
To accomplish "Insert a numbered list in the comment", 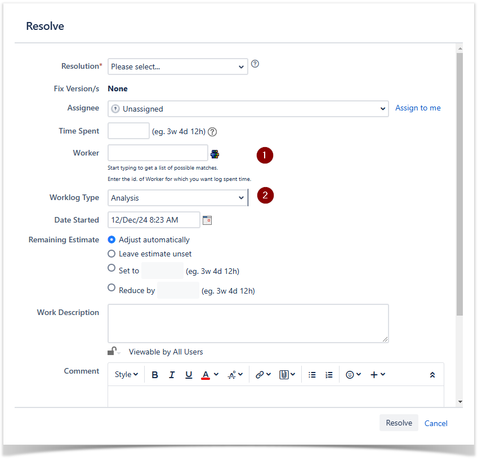I will coord(329,375).
